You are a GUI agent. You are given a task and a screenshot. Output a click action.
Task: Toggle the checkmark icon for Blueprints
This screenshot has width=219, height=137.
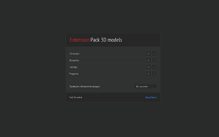point(149,60)
